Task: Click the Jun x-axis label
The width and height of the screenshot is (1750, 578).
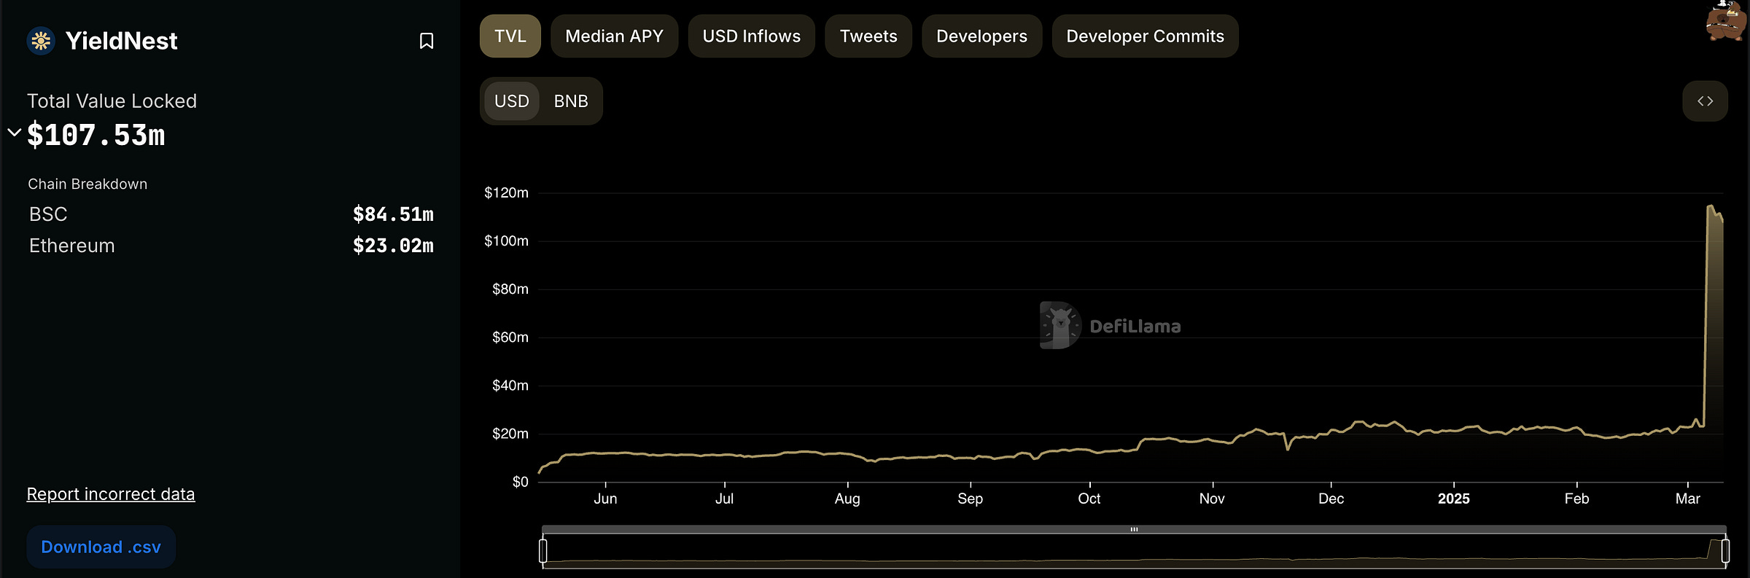Action: [605, 499]
